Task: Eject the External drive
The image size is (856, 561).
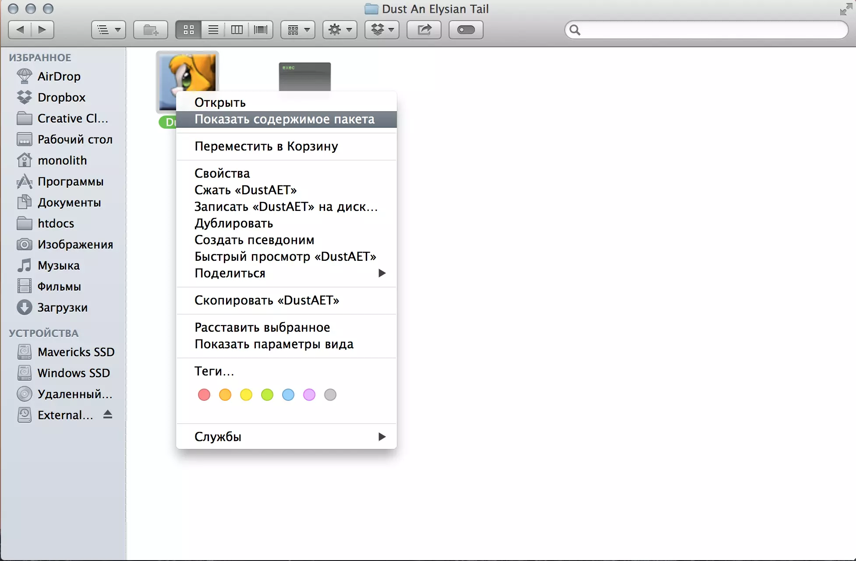Action: [108, 414]
